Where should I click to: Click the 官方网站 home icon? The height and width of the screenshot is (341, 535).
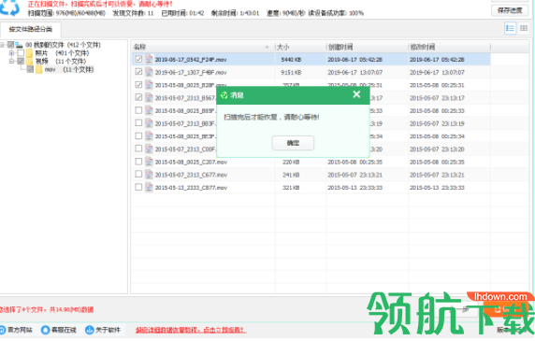pos(2,330)
